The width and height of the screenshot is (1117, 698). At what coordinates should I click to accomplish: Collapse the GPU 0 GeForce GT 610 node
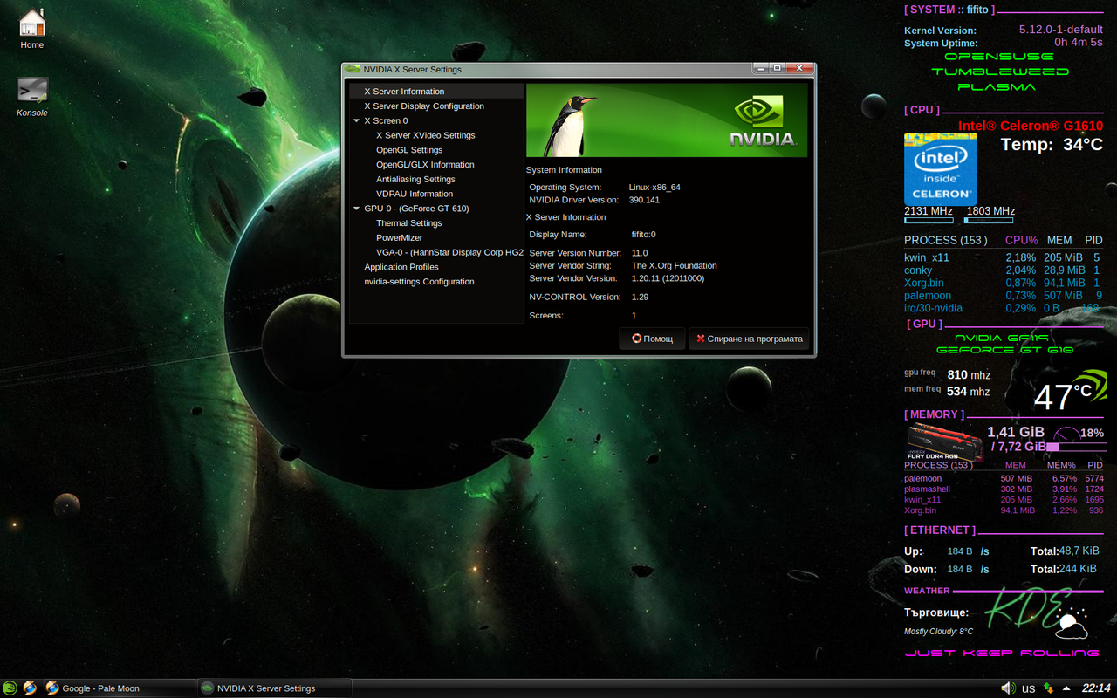coord(356,209)
